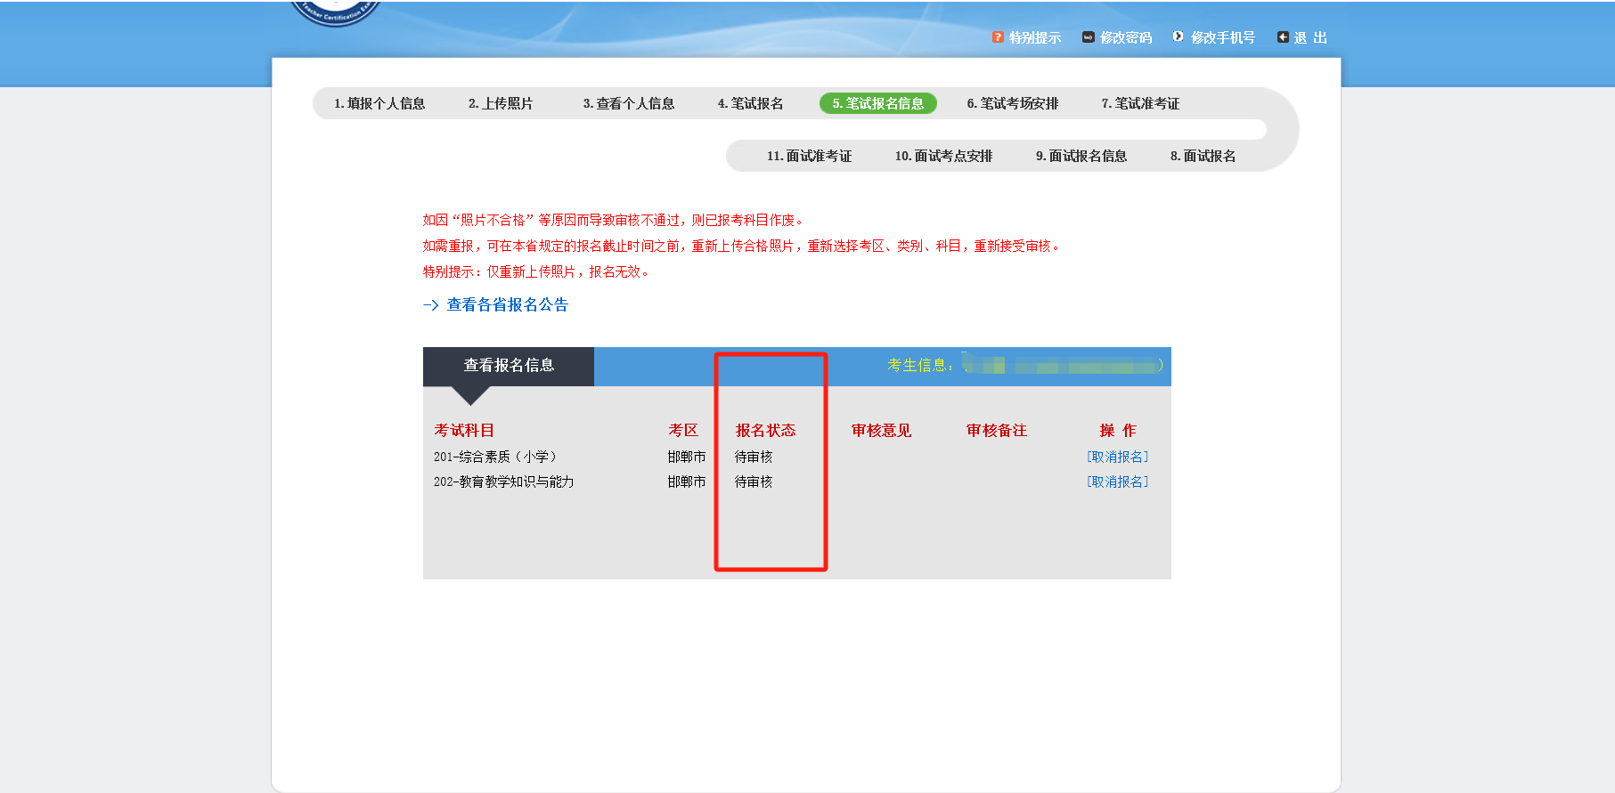This screenshot has height=793, width=1615.
Task: Go to step 11 面试准考证
Action: (x=809, y=156)
